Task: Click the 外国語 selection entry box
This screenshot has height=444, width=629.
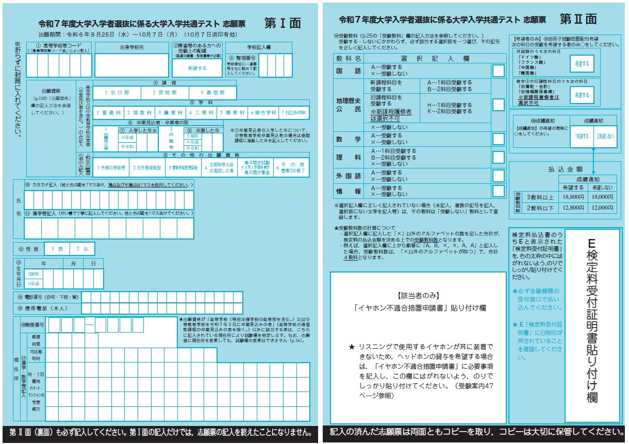Action: coord(498,176)
